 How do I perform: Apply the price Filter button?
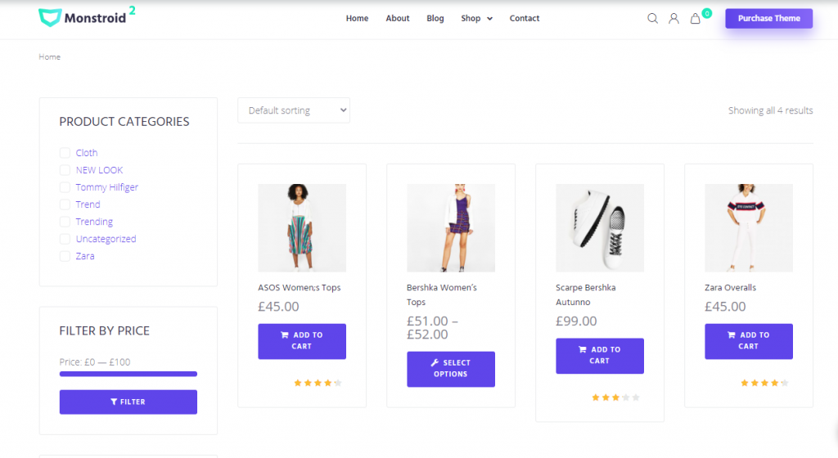[128, 402]
